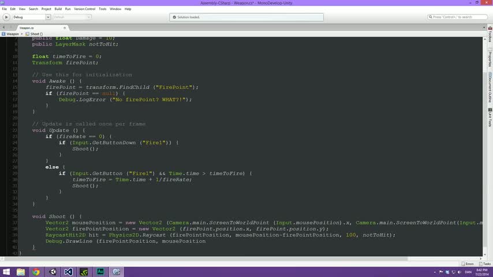Open Visual Studio from taskbar
The height and width of the screenshot is (277, 493).
(68, 272)
